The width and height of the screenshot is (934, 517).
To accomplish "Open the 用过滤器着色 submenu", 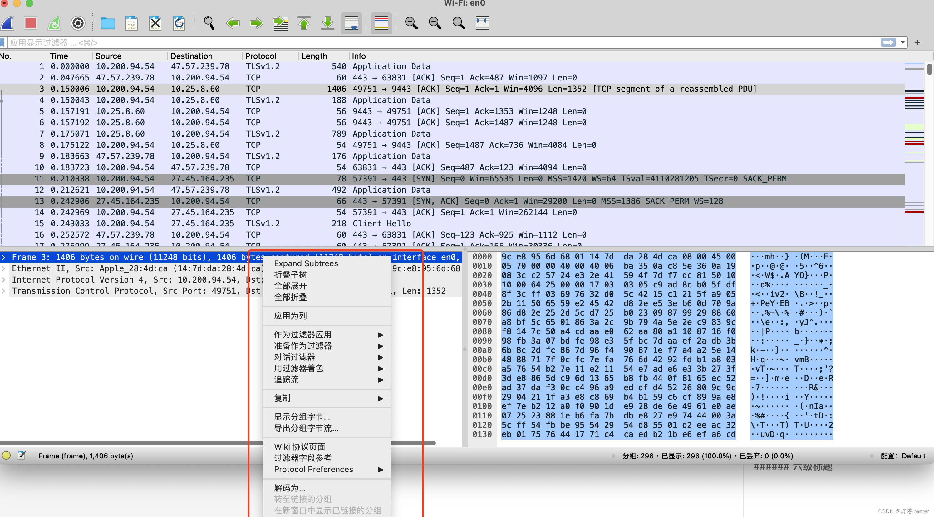I will [x=327, y=369].
